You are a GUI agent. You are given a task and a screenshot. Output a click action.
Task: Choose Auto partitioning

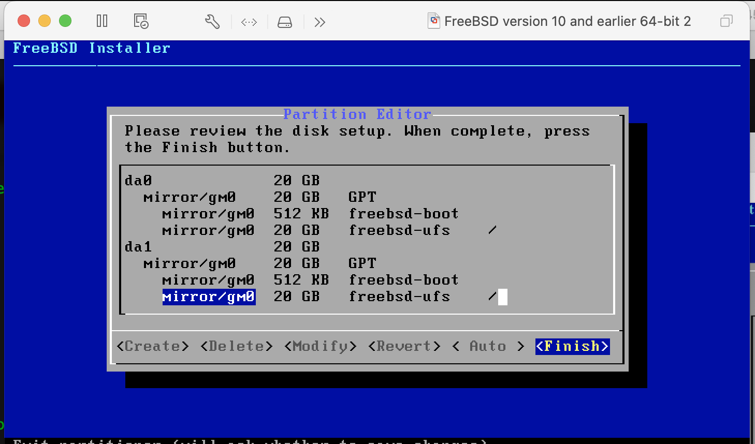point(488,346)
